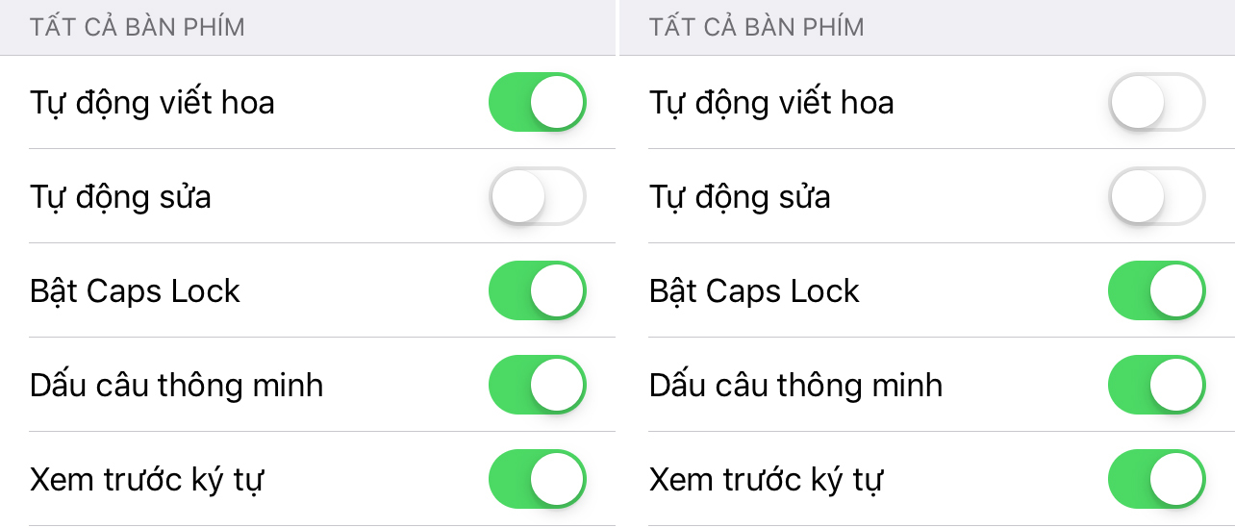Turn on Tự động viết hoa in right panel
This screenshot has width=1235, height=528.
coord(1156,102)
